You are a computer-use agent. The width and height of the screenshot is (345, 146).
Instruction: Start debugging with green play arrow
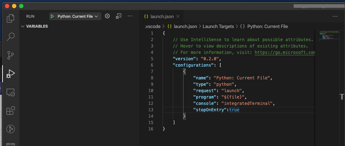[x=52, y=16]
